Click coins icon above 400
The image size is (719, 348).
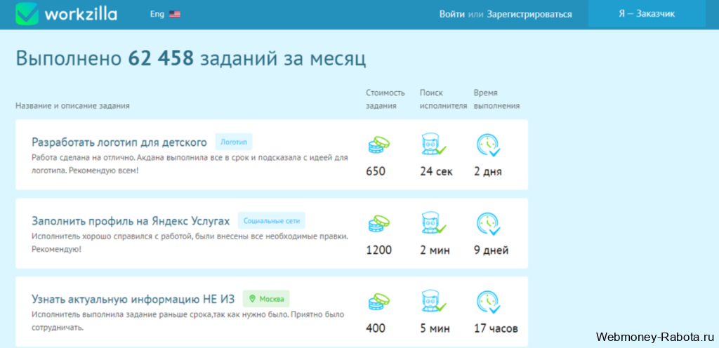(378, 302)
